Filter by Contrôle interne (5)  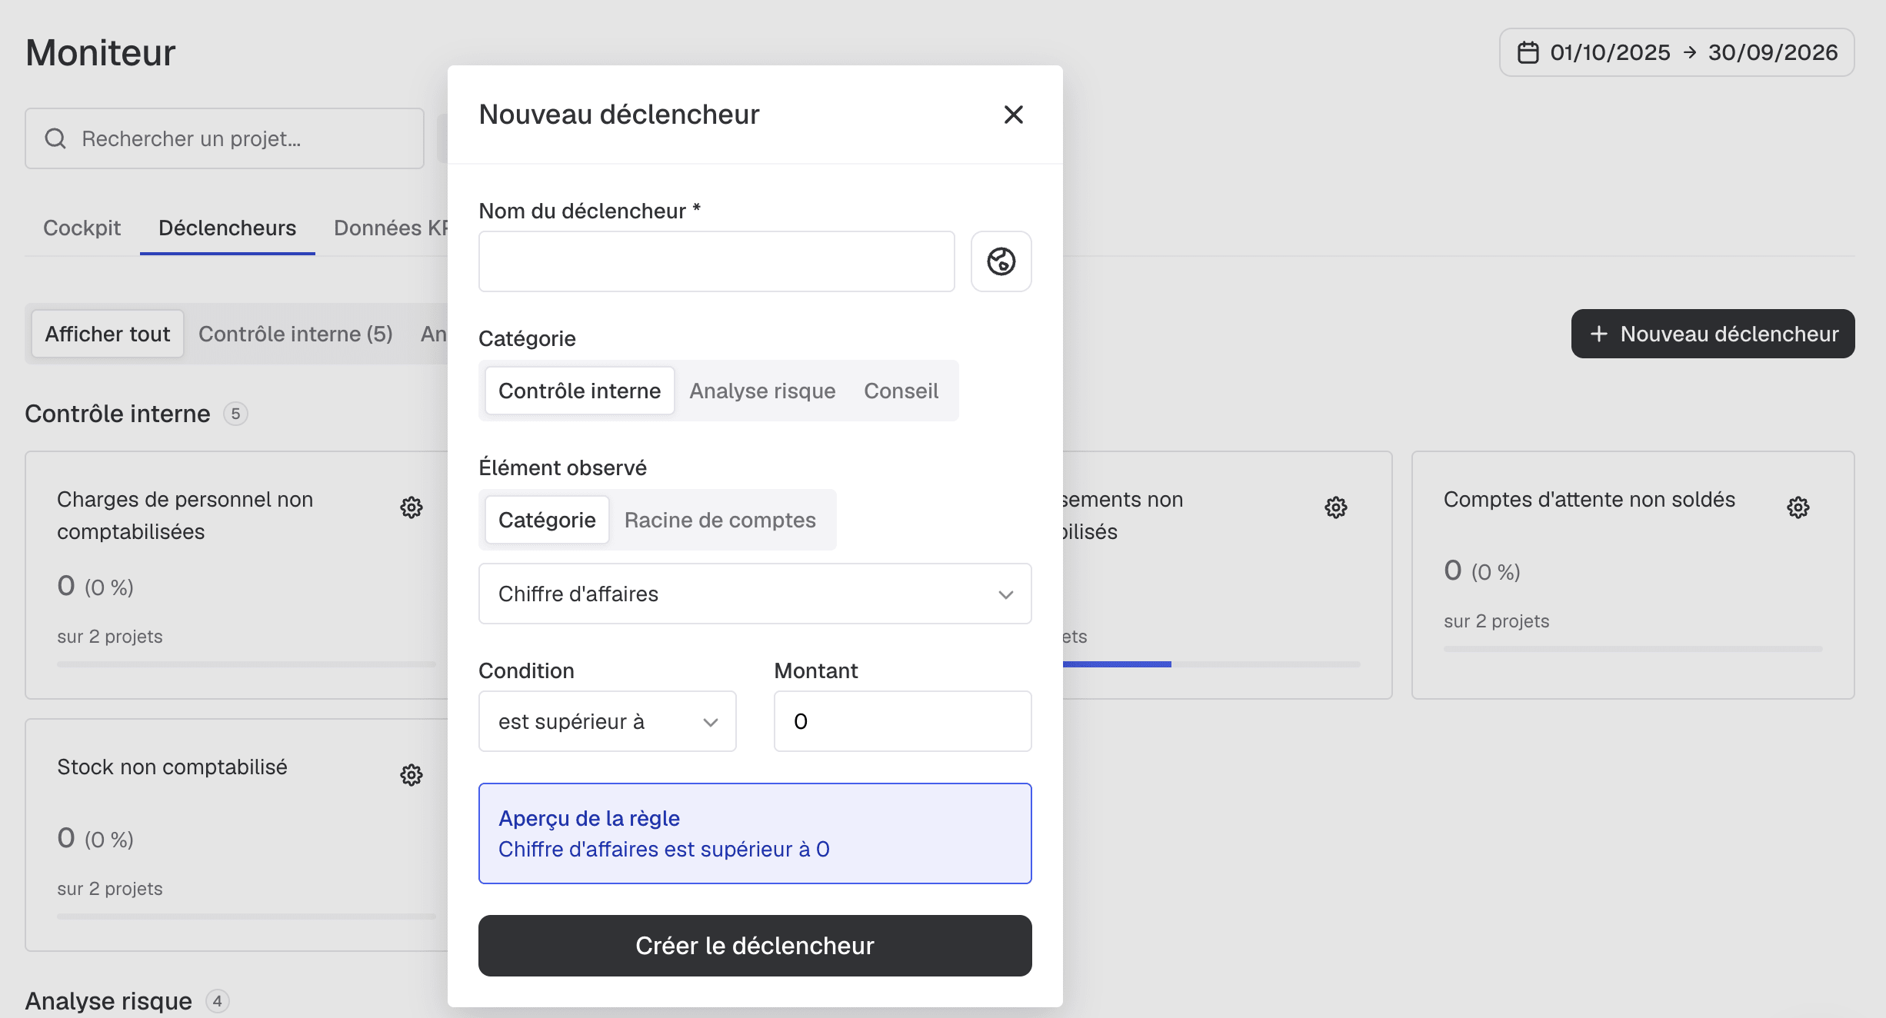[295, 334]
